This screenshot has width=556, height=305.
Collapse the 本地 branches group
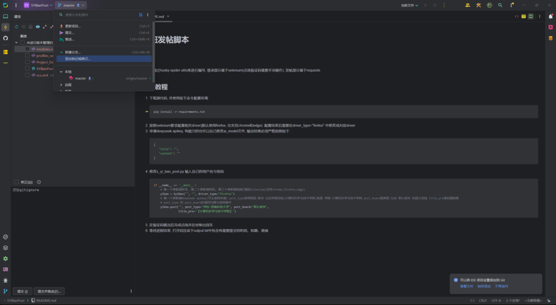click(61, 72)
